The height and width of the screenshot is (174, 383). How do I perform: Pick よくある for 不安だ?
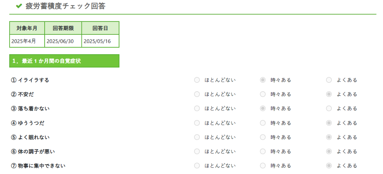tap(329, 94)
